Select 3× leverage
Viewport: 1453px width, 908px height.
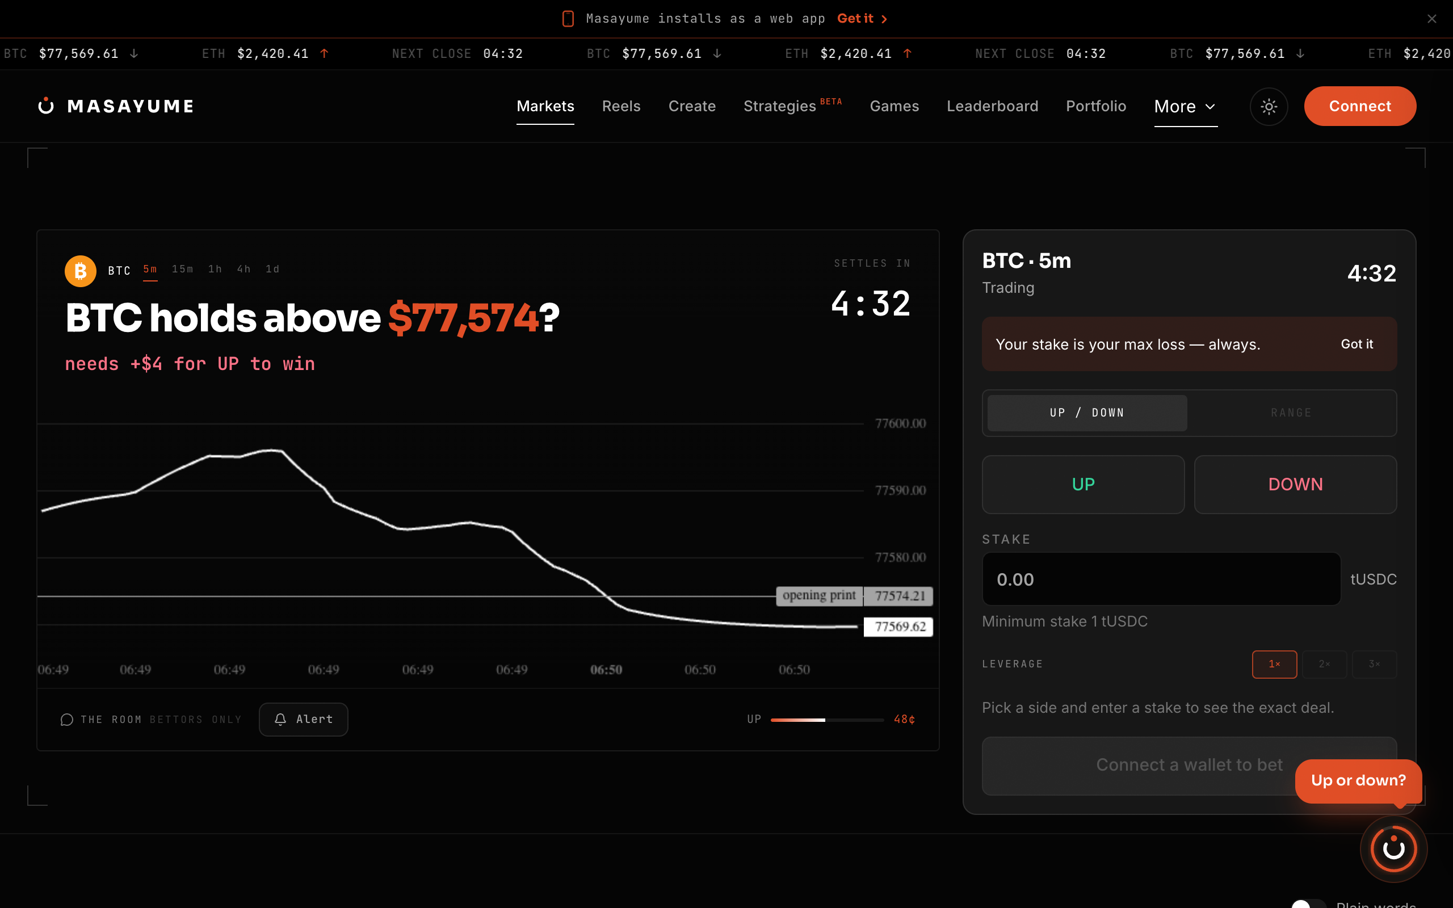tap(1374, 664)
